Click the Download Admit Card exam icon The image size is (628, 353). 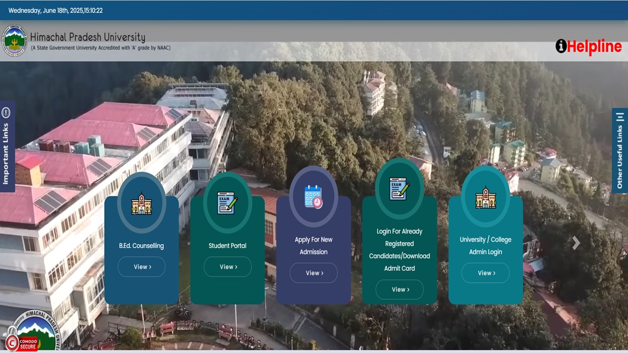pos(399,189)
